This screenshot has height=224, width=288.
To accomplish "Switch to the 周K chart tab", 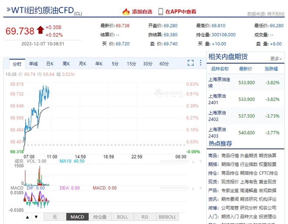I will [66, 64].
